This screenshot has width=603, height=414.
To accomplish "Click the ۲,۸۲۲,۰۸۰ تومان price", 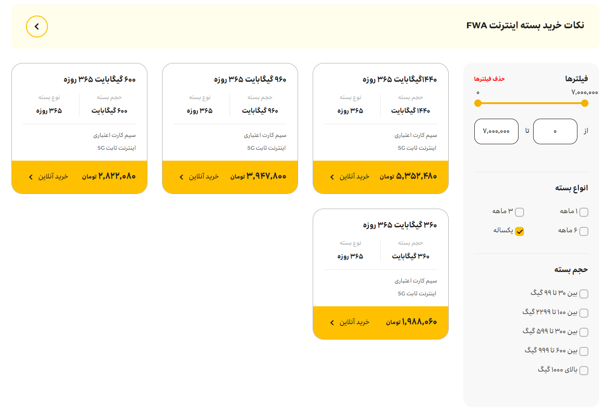I will pos(109,176).
